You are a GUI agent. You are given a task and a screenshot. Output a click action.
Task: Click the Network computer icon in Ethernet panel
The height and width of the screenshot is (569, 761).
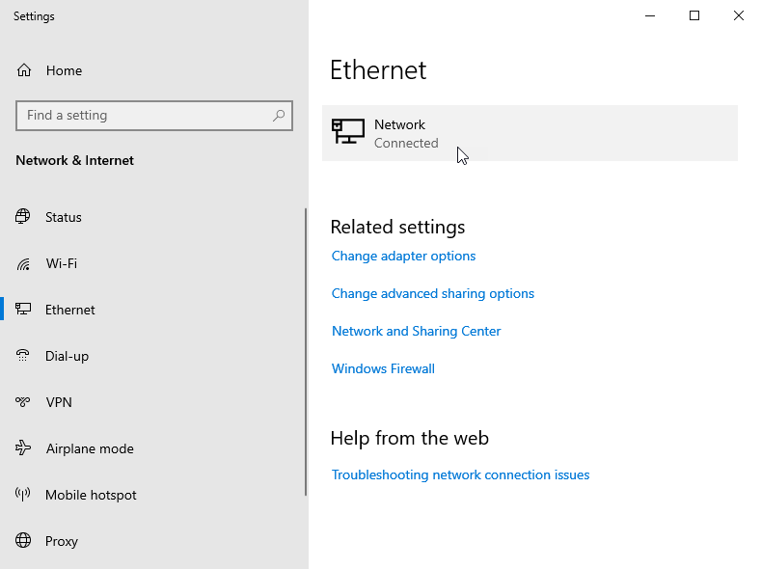coord(348,131)
